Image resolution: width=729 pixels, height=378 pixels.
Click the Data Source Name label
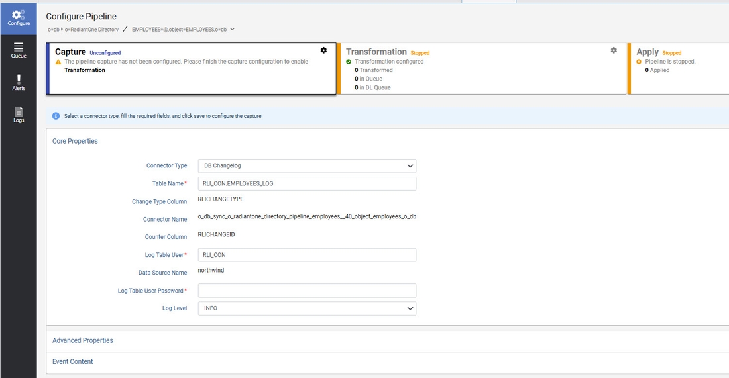163,273
